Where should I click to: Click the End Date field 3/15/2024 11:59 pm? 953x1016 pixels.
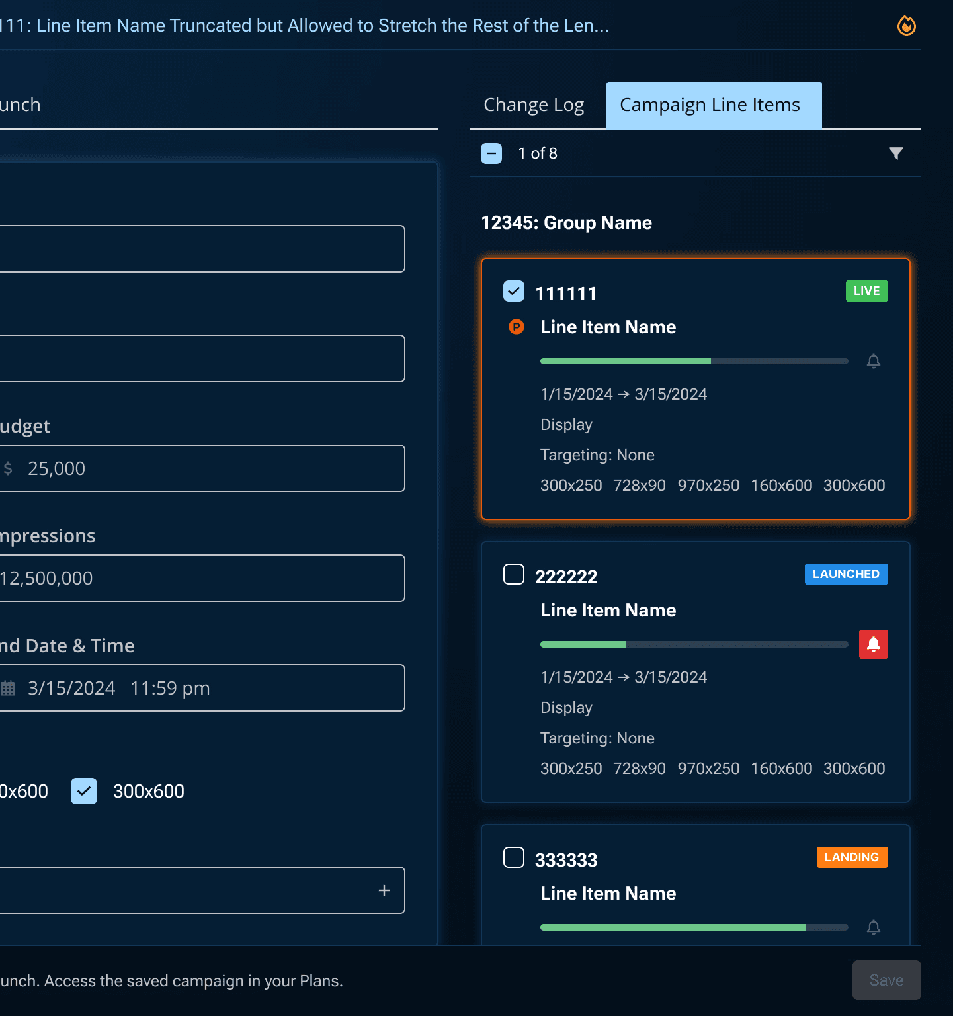[202, 688]
